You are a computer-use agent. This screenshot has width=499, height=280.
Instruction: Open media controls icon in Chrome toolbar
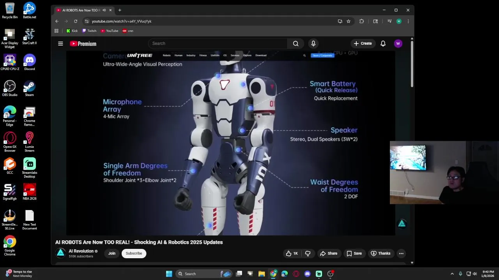389,21
